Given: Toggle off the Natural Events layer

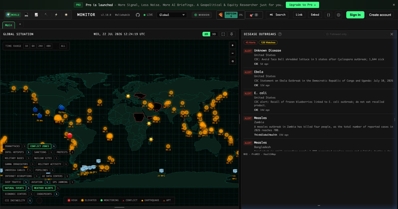Looking at the screenshot, I should coord(14,188).
